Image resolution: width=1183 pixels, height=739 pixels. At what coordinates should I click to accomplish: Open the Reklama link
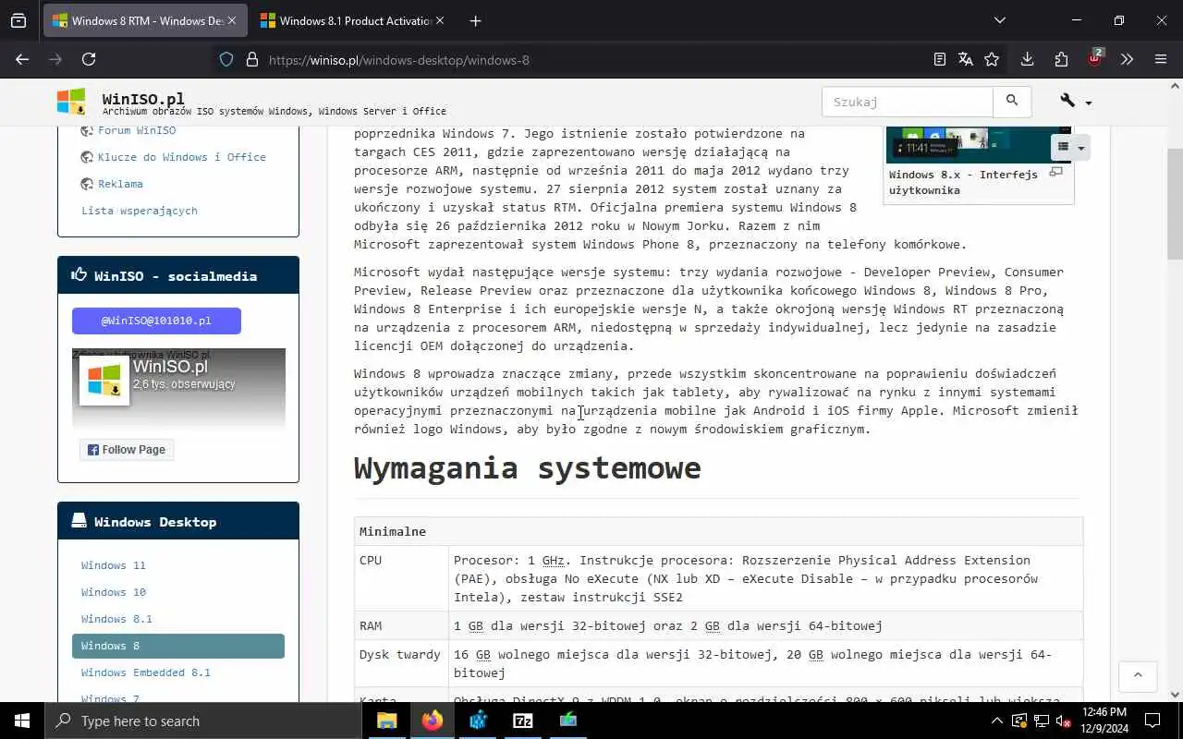120,184
